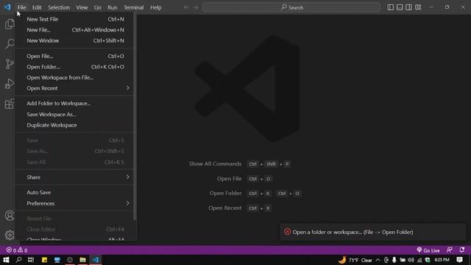Open the Manage gear icon

pos(10,236)
